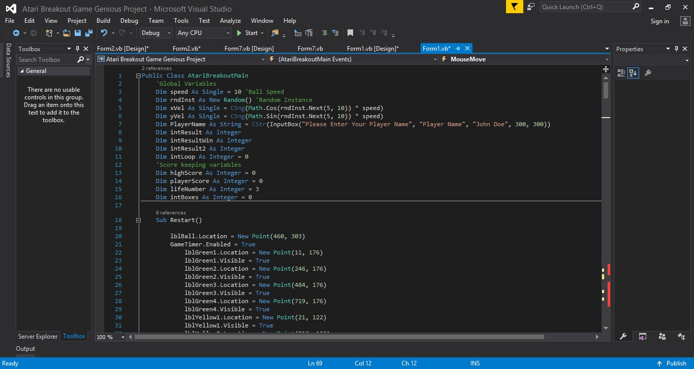Toggle the pin on the Form1.vb tab
This screenshot has width=694, height=369.
[458, 49]
